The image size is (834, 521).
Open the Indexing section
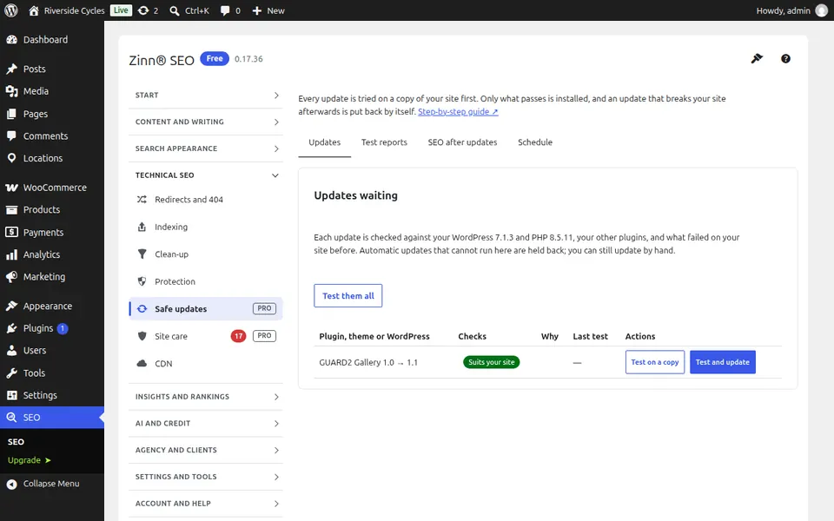coord(206,227)
